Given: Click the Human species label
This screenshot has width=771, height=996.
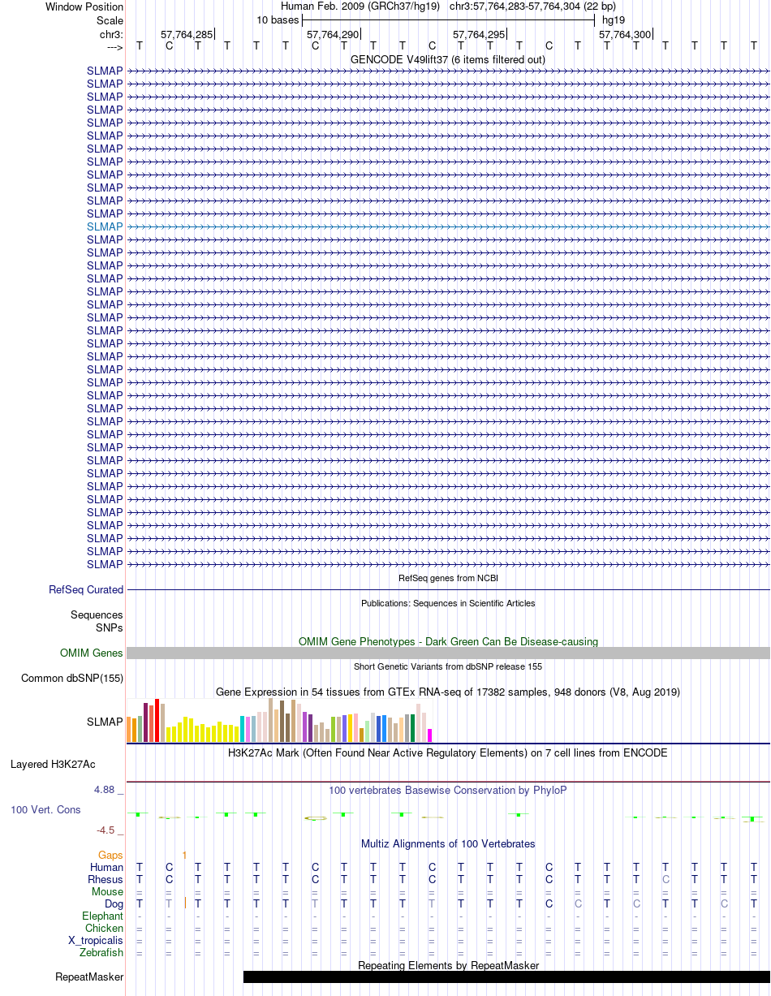Looking at the screenshot, I should pyautogui.click(x=106, y=868).
